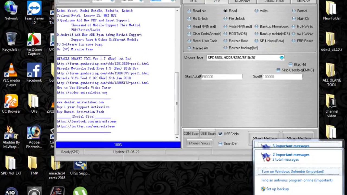This screenshot has width=347, height=195.
Task: Switch to the Mstar/W tab
Action: click(x=303, y=2)
